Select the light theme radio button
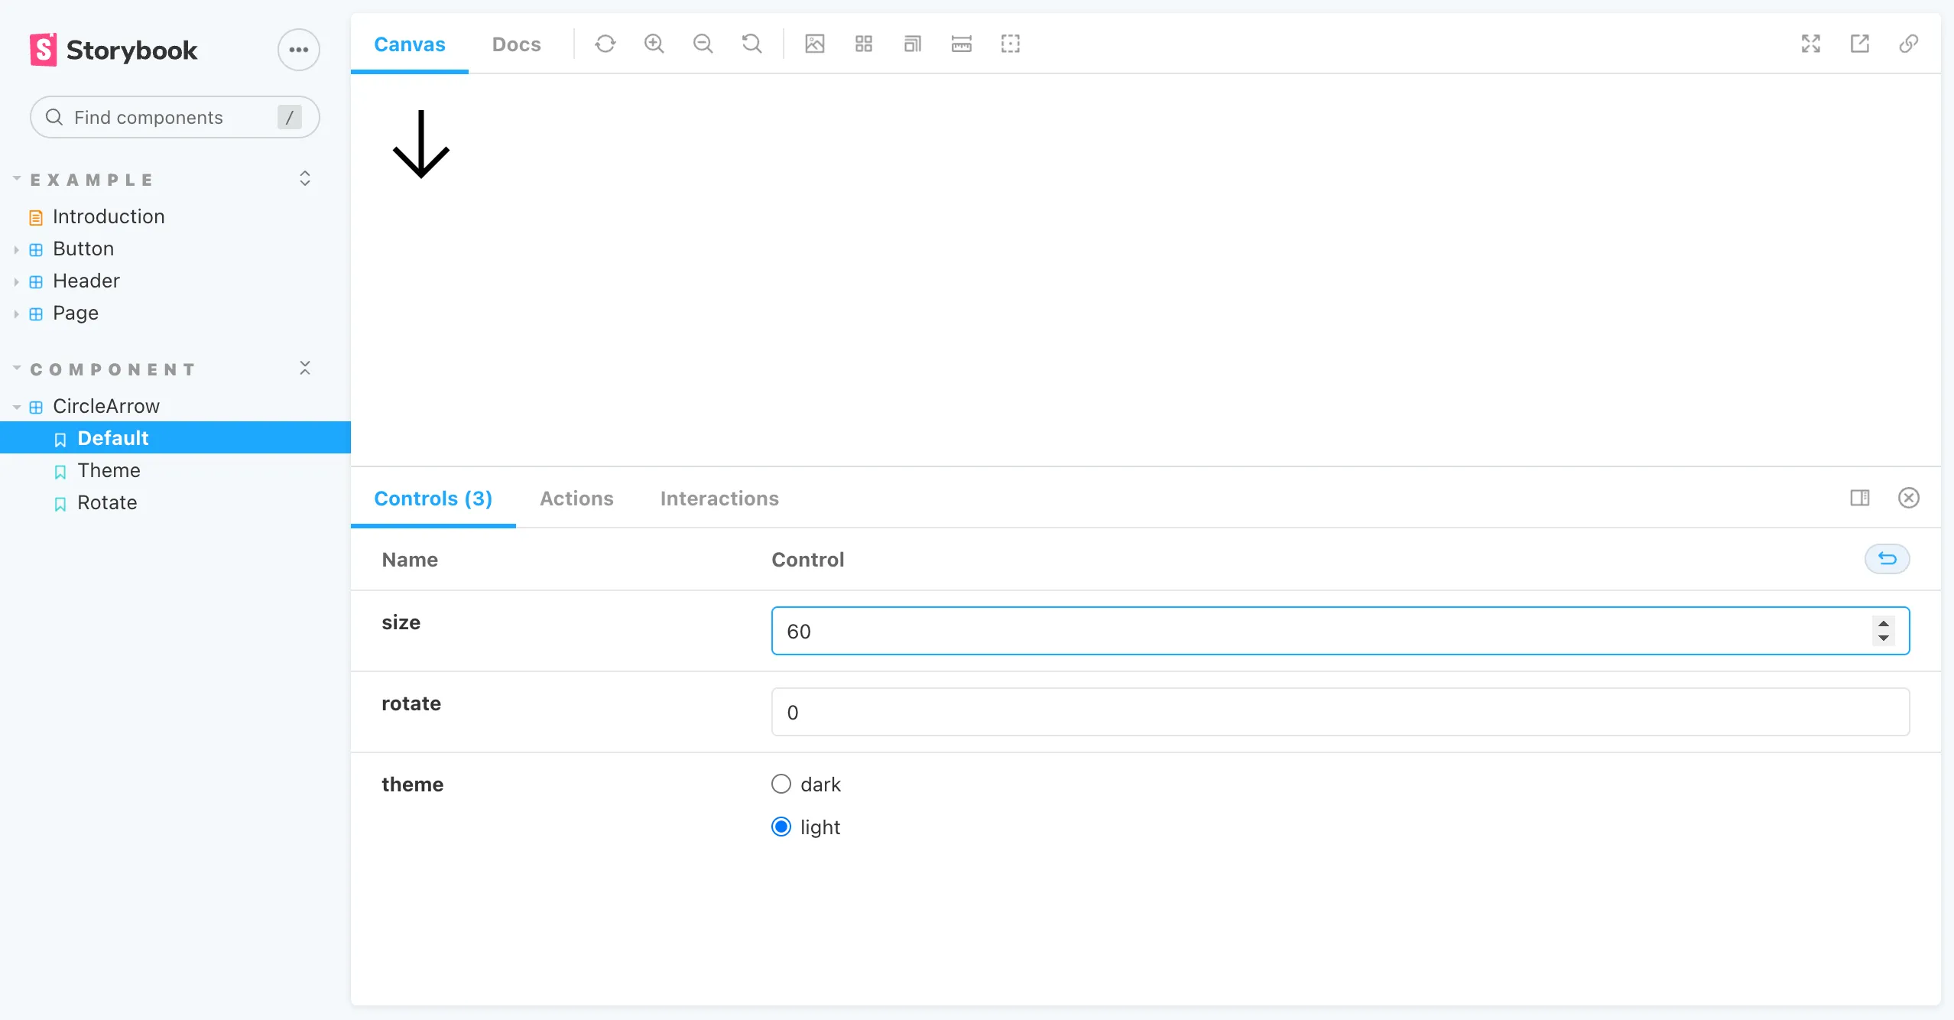 [781, 827]
